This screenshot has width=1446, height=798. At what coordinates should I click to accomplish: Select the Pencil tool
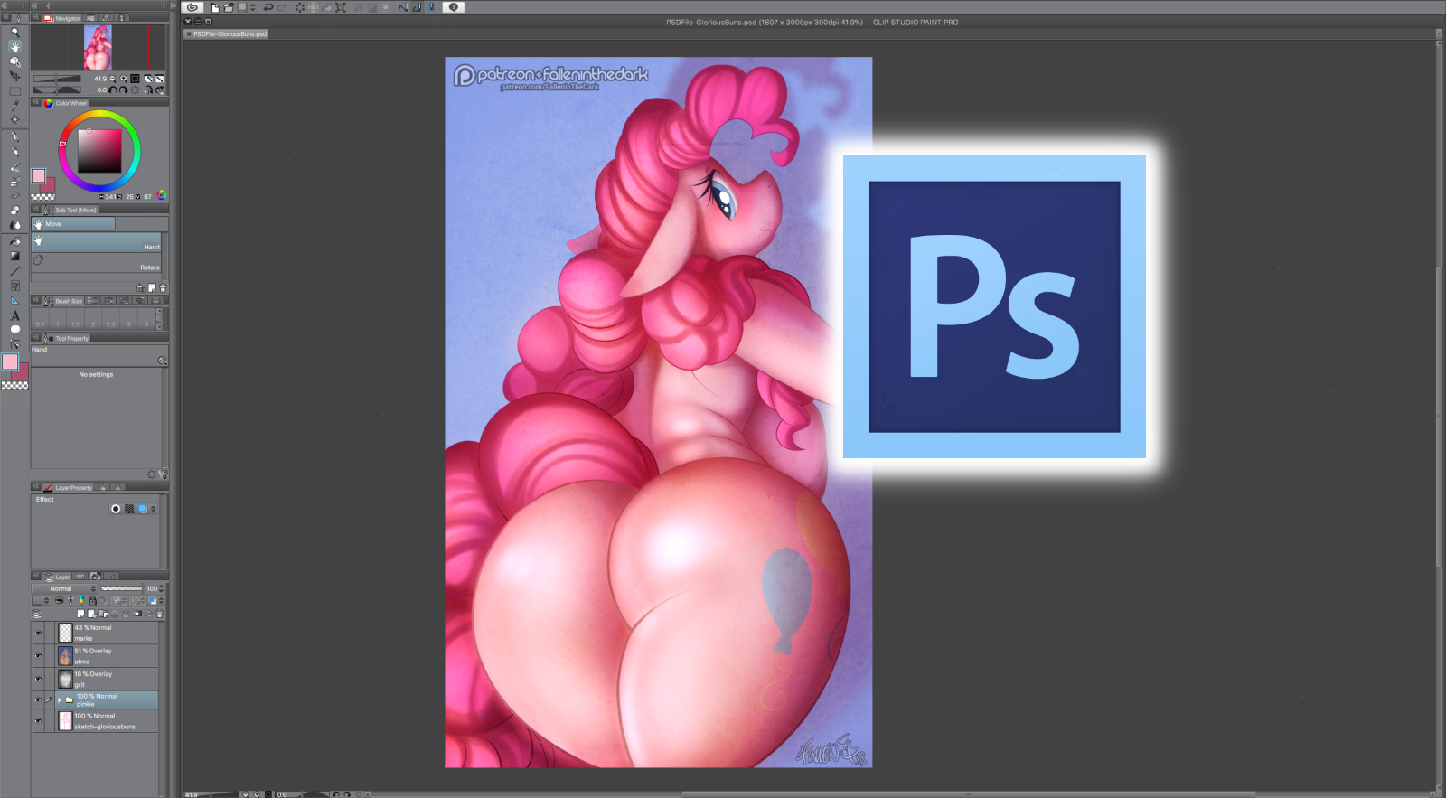point(14,152)
